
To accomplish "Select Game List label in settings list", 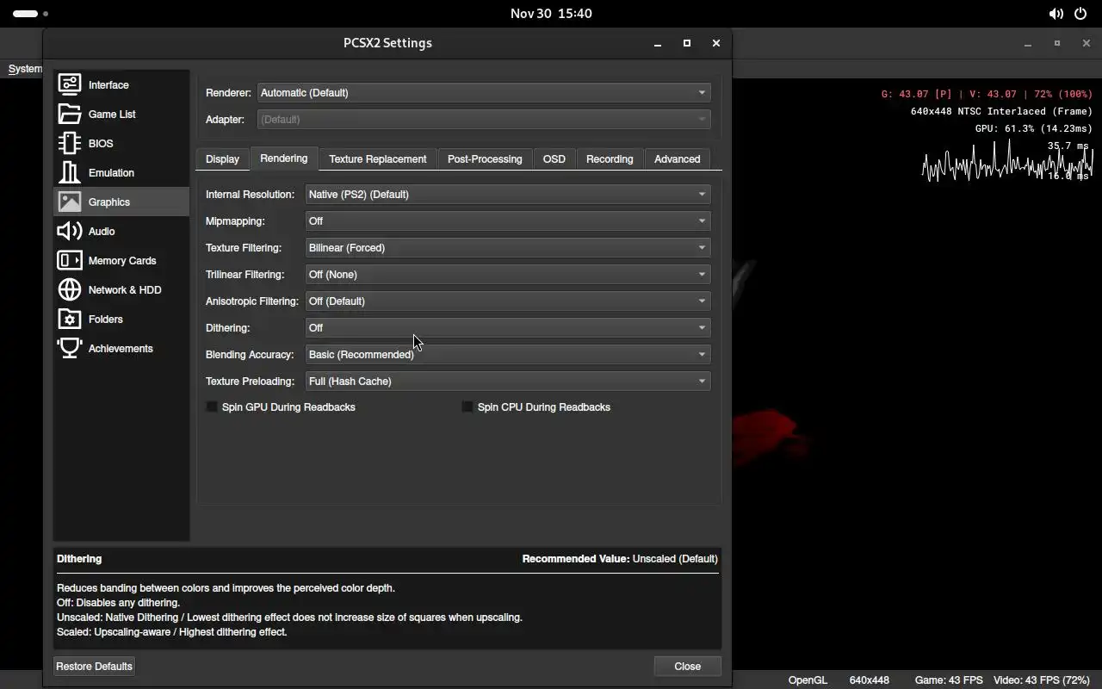I will click(112, 114).
